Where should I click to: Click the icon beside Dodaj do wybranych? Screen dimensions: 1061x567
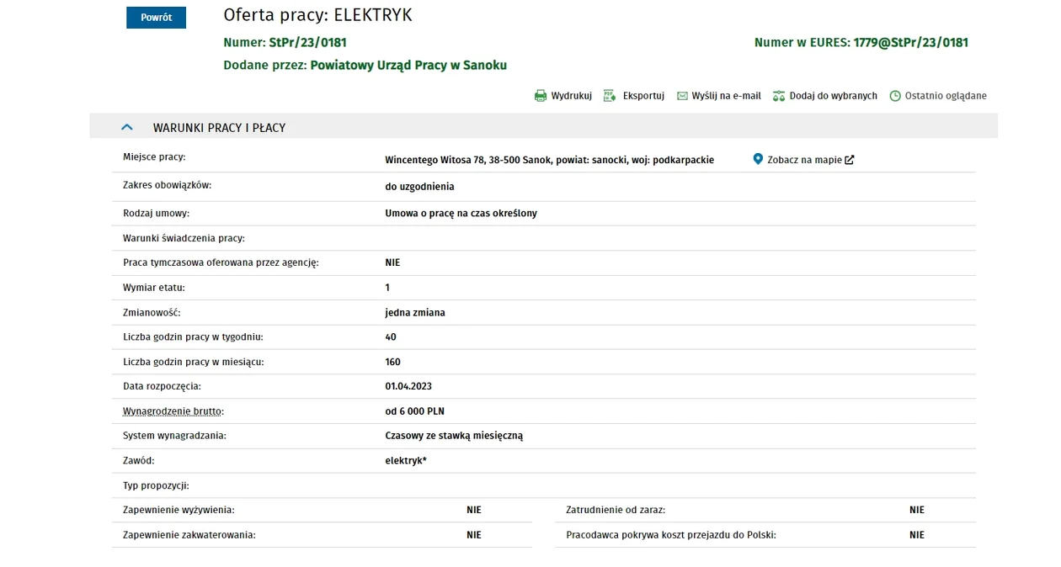(779, 96)
